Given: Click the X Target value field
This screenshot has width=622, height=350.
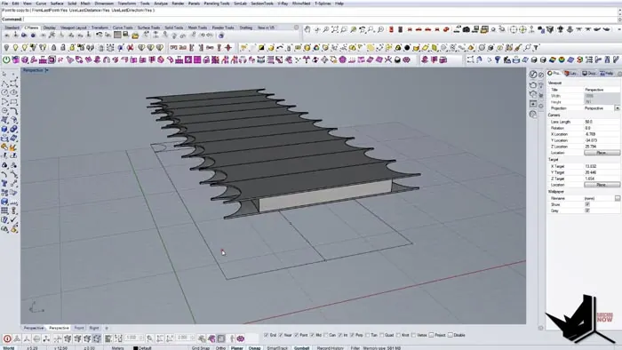Looking at the screenshot, I should pyautogui.click(x=602, y=166).
